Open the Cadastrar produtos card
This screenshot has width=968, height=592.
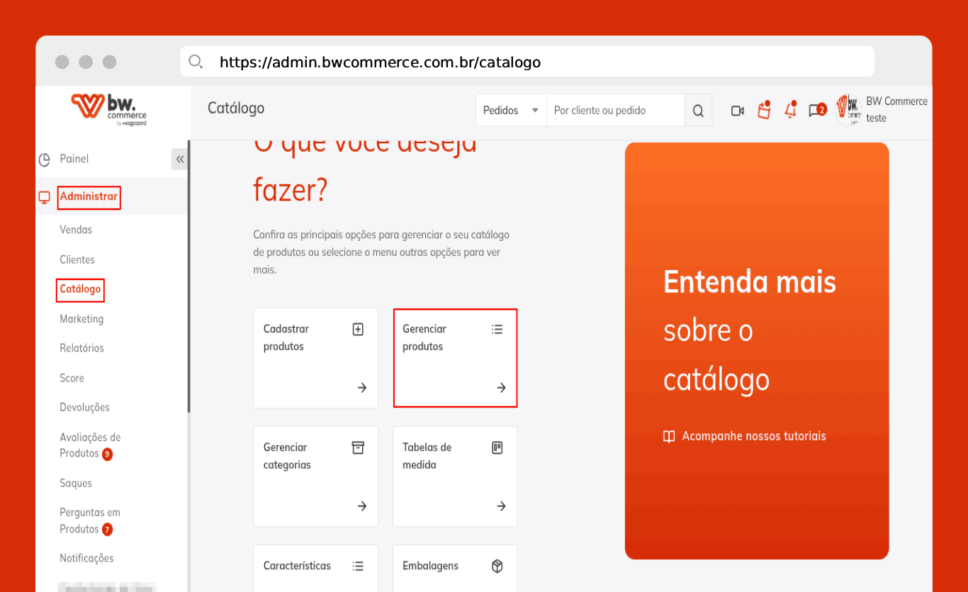tap(316, 358)
